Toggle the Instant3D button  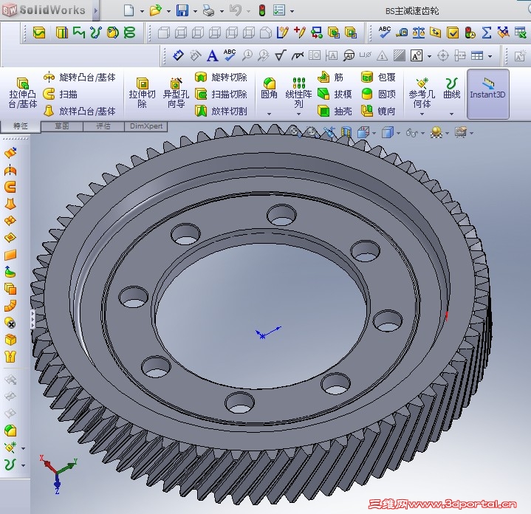(x=487, y=94)
